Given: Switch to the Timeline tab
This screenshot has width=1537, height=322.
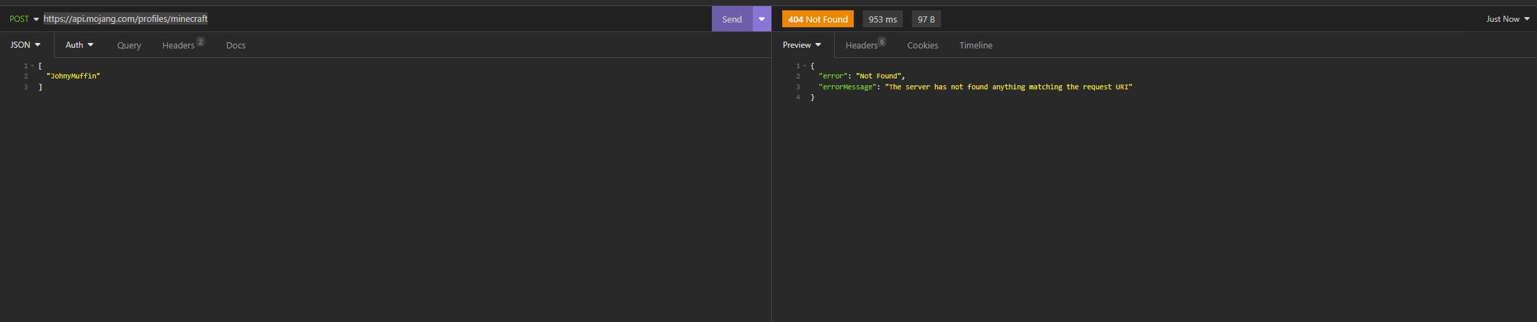Looking at the screenshot, I should click(x=975, y=46).
